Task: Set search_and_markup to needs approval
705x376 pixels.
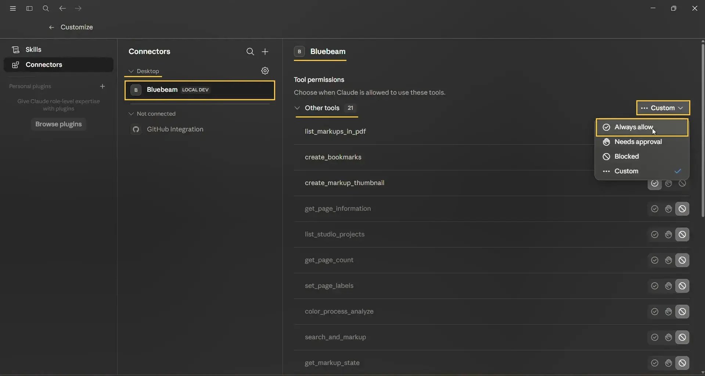Action: (x=669, y=337)
